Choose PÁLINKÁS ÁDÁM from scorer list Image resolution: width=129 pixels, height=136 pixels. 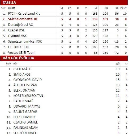(x=26, y=128)
